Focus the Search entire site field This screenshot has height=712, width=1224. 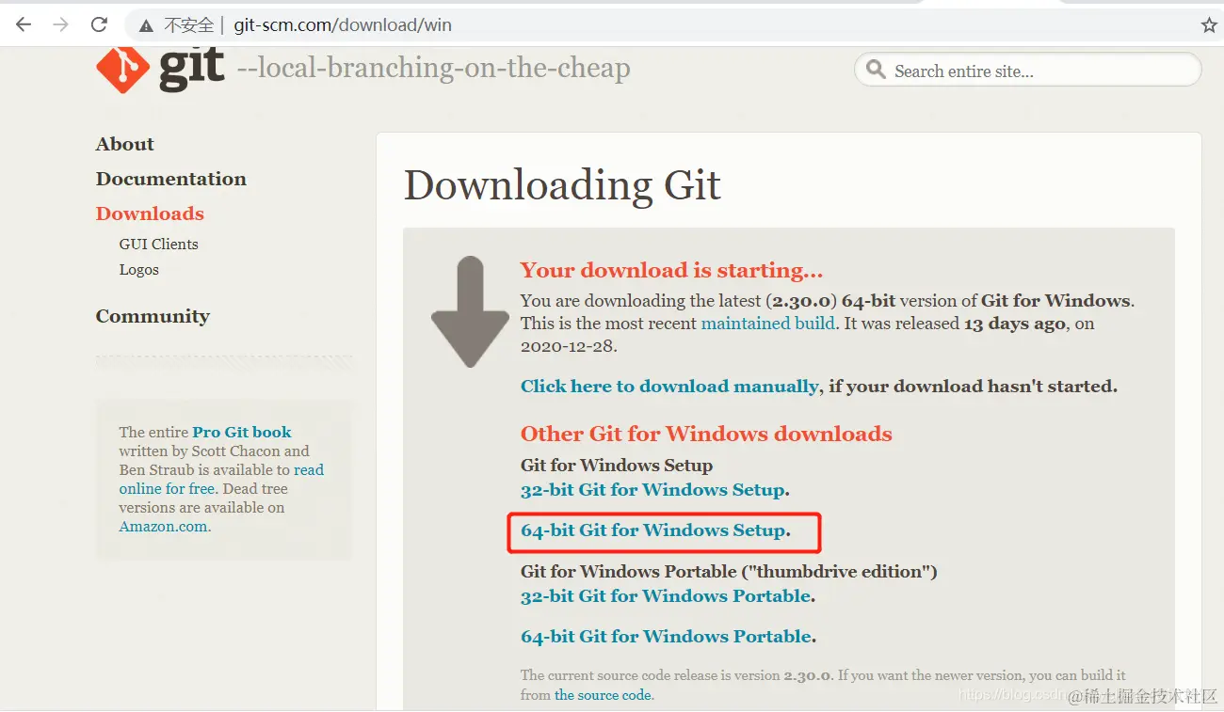point(1028,71)
